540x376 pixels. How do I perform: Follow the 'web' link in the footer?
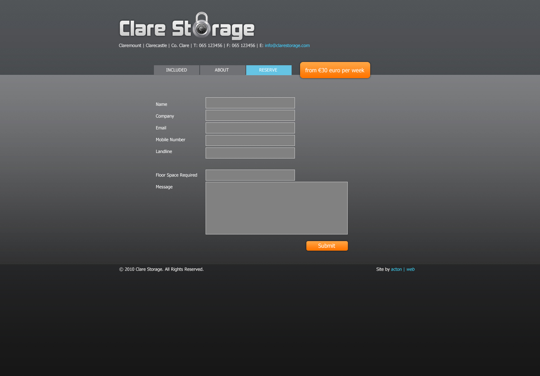click(x=410, y=269)
